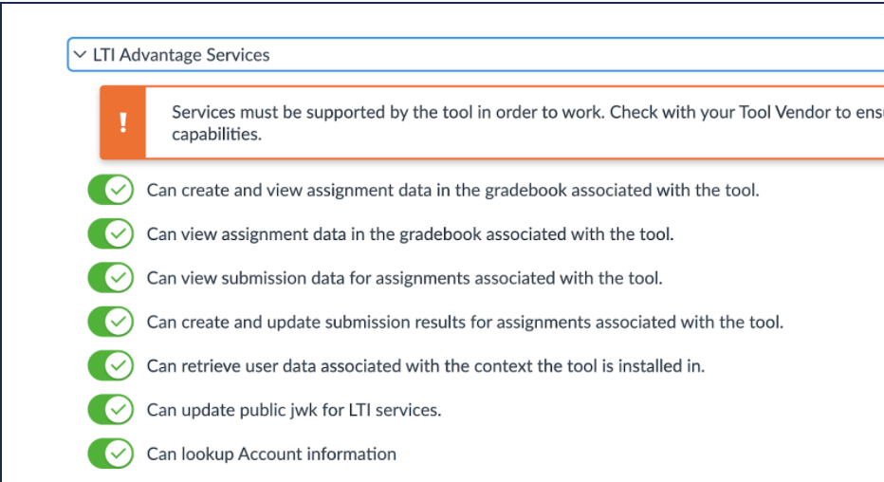The image size is (884, 482).
Task: Turn off the view assignment data toggle
Action: point(111,233)
